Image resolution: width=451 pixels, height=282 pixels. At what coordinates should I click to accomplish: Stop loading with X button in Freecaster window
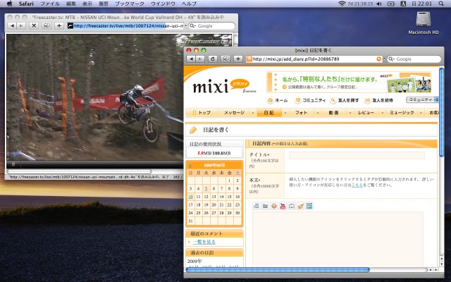(x=34, y=25)
